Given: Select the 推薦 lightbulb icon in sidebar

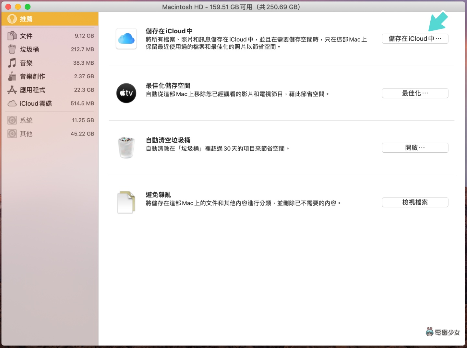Looking at the screenshot, I should tap(12, 19).
